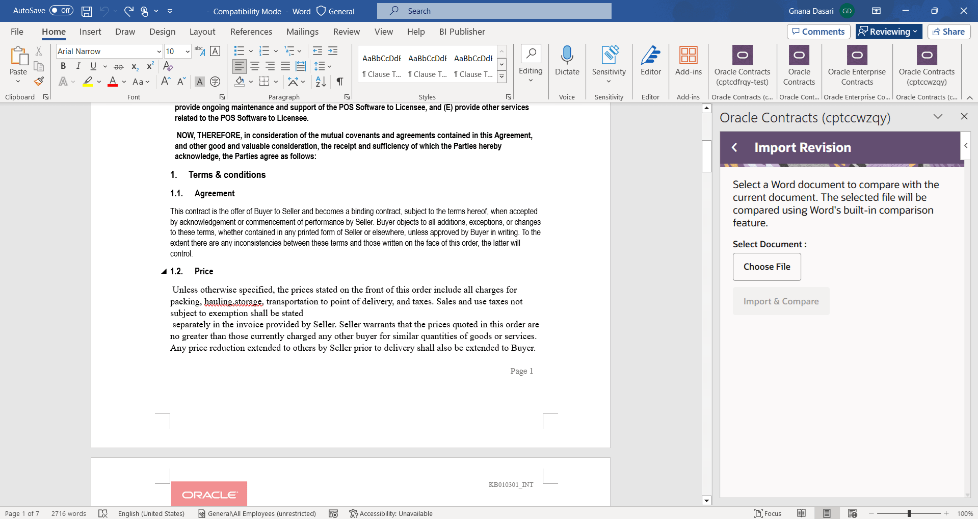
Task: Apply bold formatting
Action: point(63,66)
